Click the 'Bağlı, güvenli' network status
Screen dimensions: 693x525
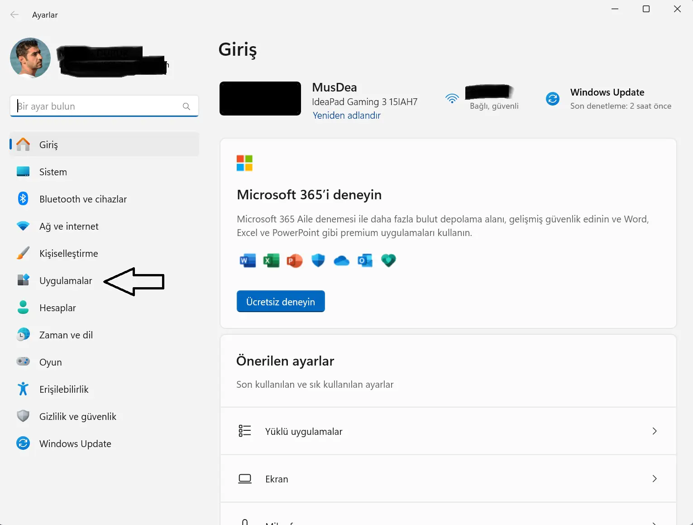(494, 106)
